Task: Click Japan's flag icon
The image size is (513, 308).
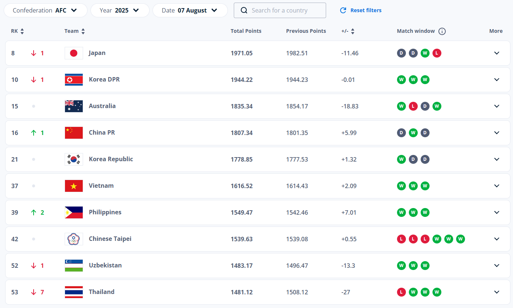Action: click(74, 53)
